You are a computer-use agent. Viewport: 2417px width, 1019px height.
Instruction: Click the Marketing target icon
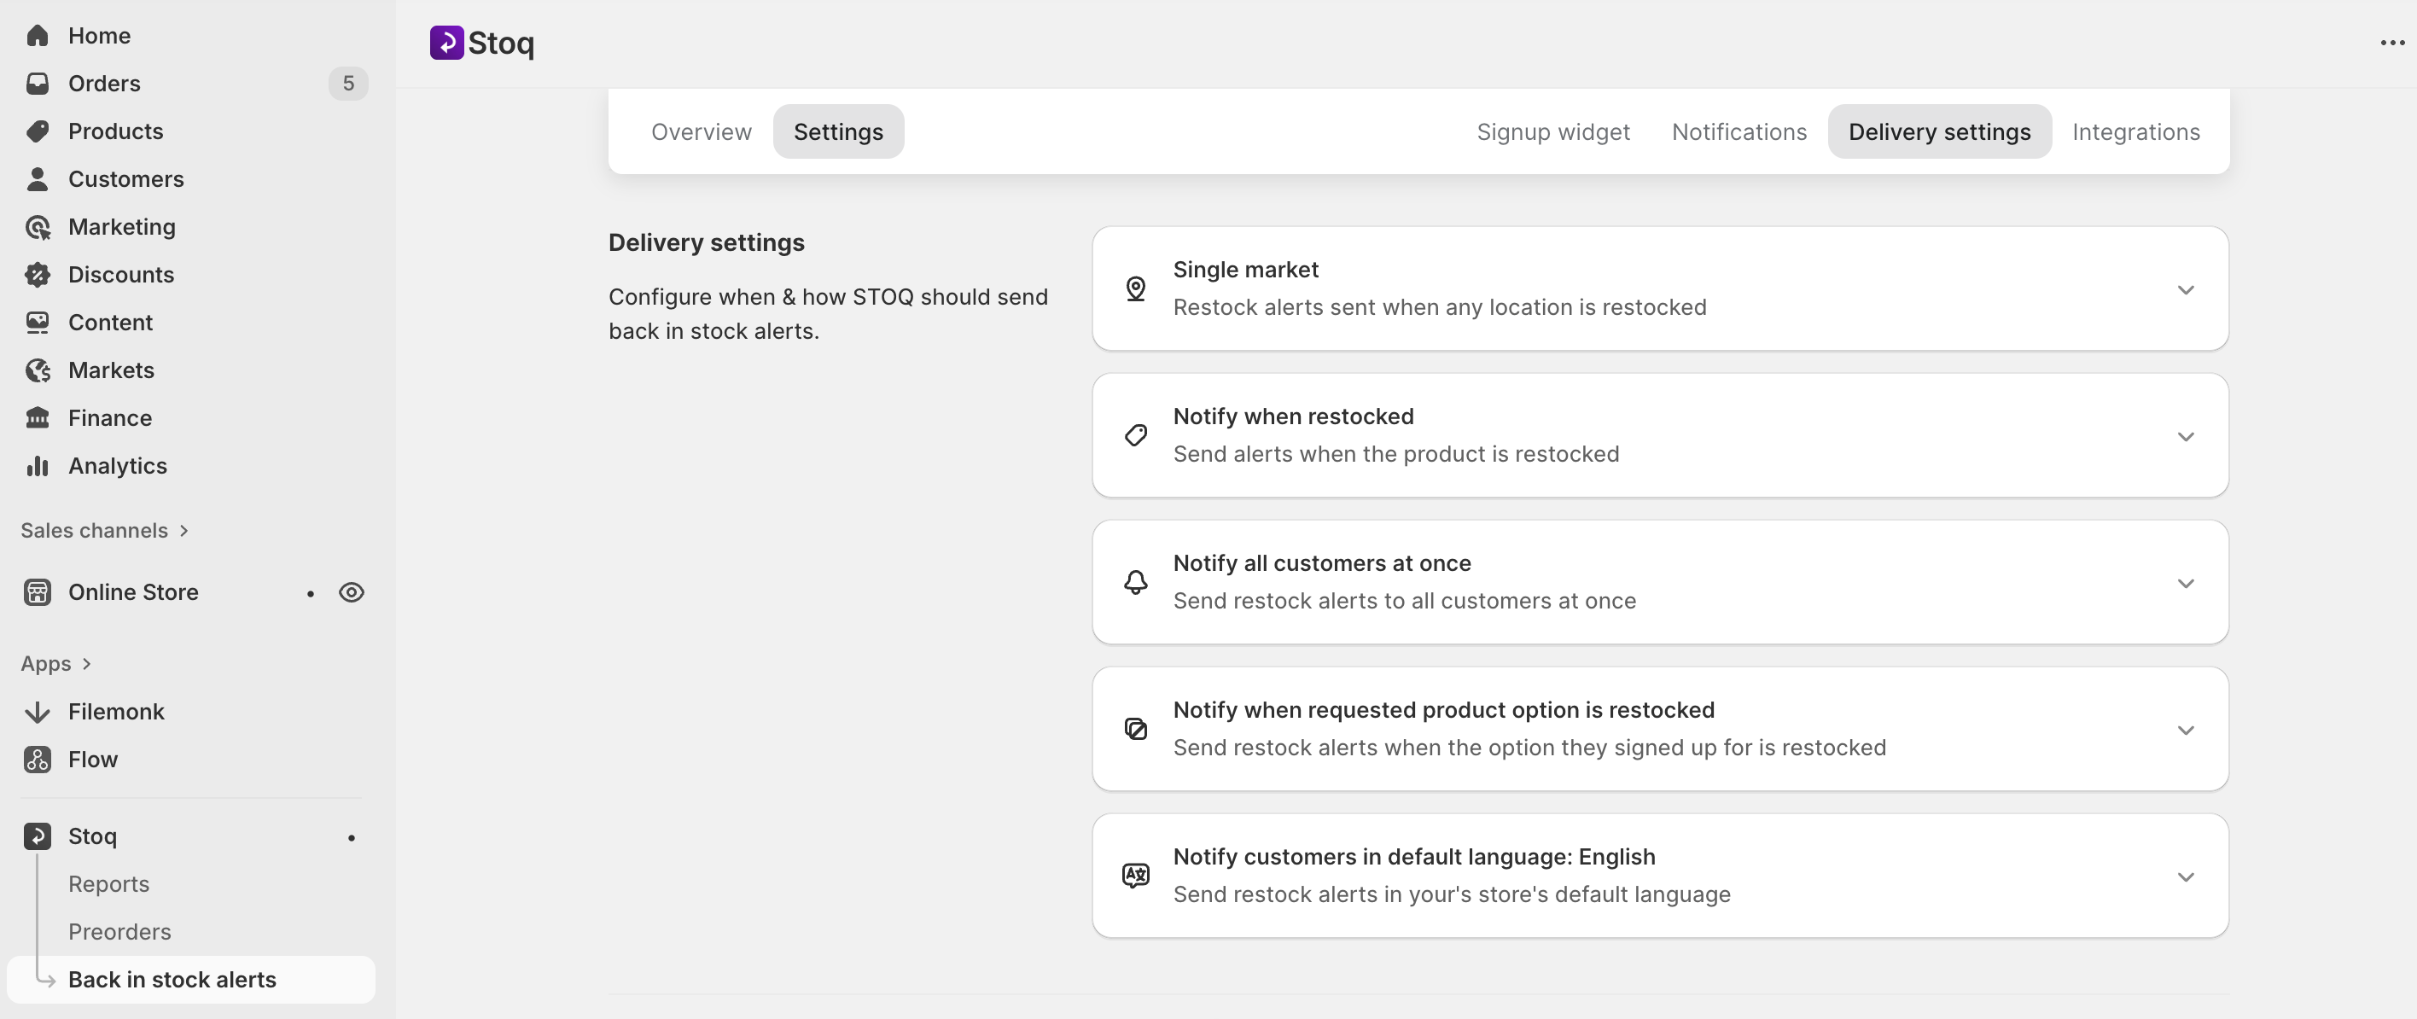click(x=38, y=227)
